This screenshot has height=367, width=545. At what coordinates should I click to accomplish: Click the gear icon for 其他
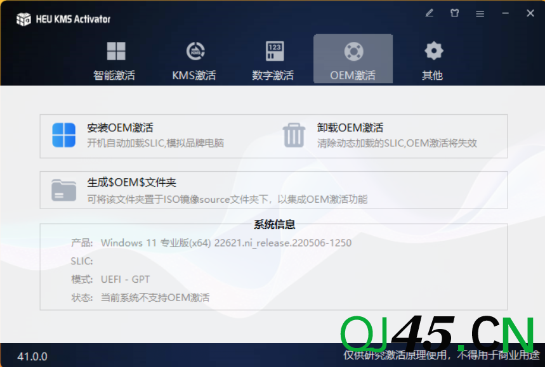pos(434,51)
